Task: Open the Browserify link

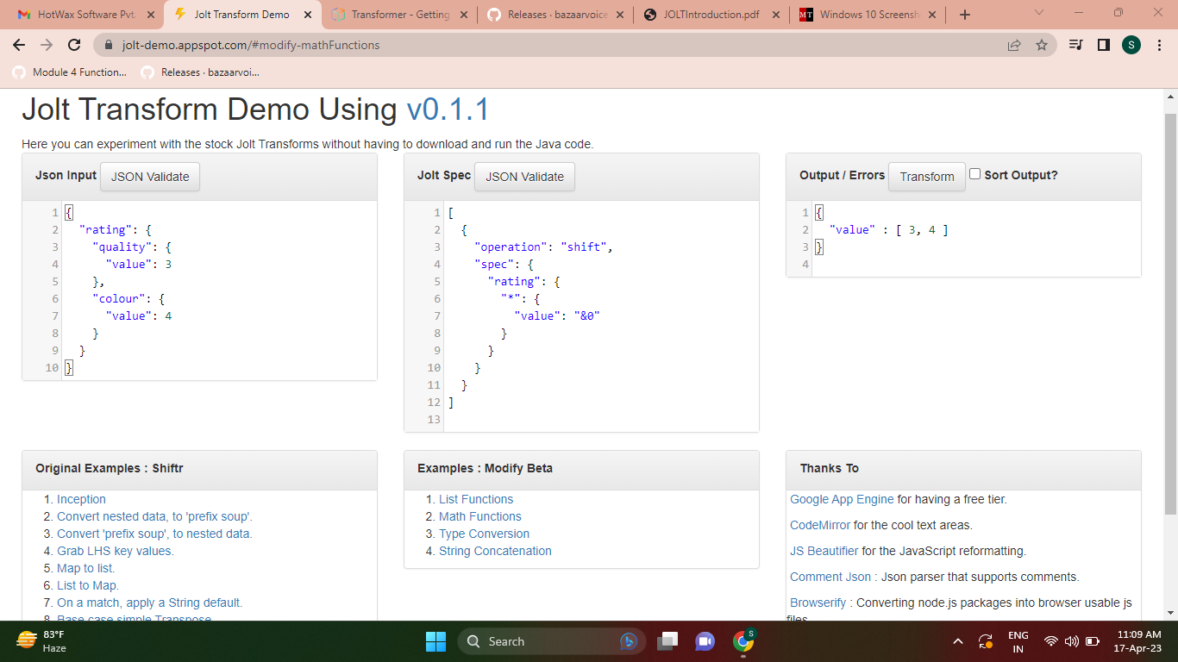Action: point(818,603)
